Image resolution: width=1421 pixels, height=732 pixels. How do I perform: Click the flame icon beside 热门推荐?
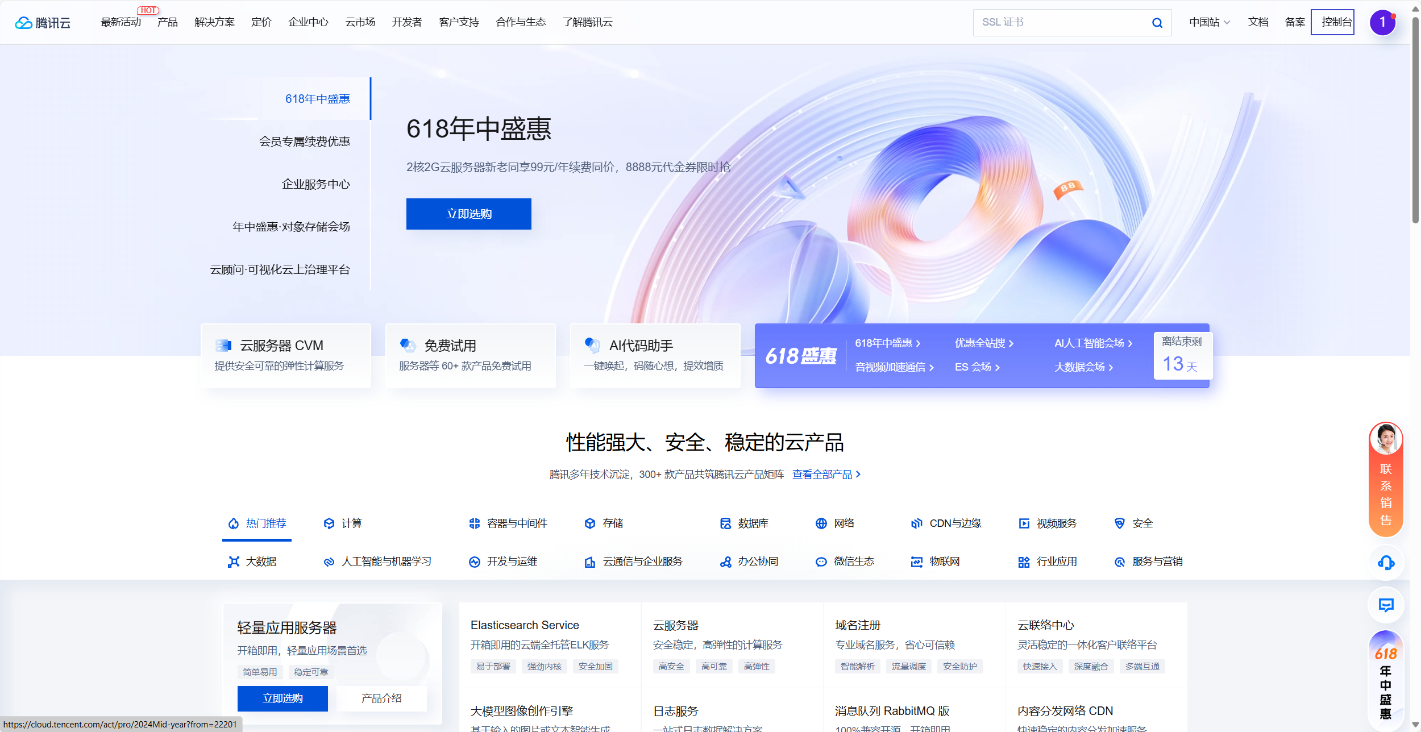pos(234,523)
